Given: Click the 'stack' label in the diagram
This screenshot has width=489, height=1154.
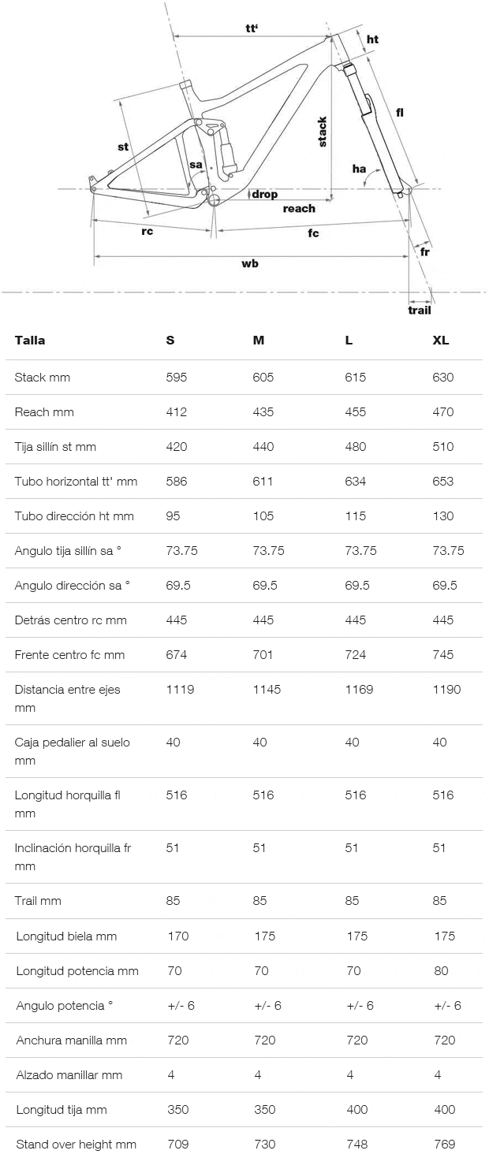Looking at the screenshot, I should (323, 132).
